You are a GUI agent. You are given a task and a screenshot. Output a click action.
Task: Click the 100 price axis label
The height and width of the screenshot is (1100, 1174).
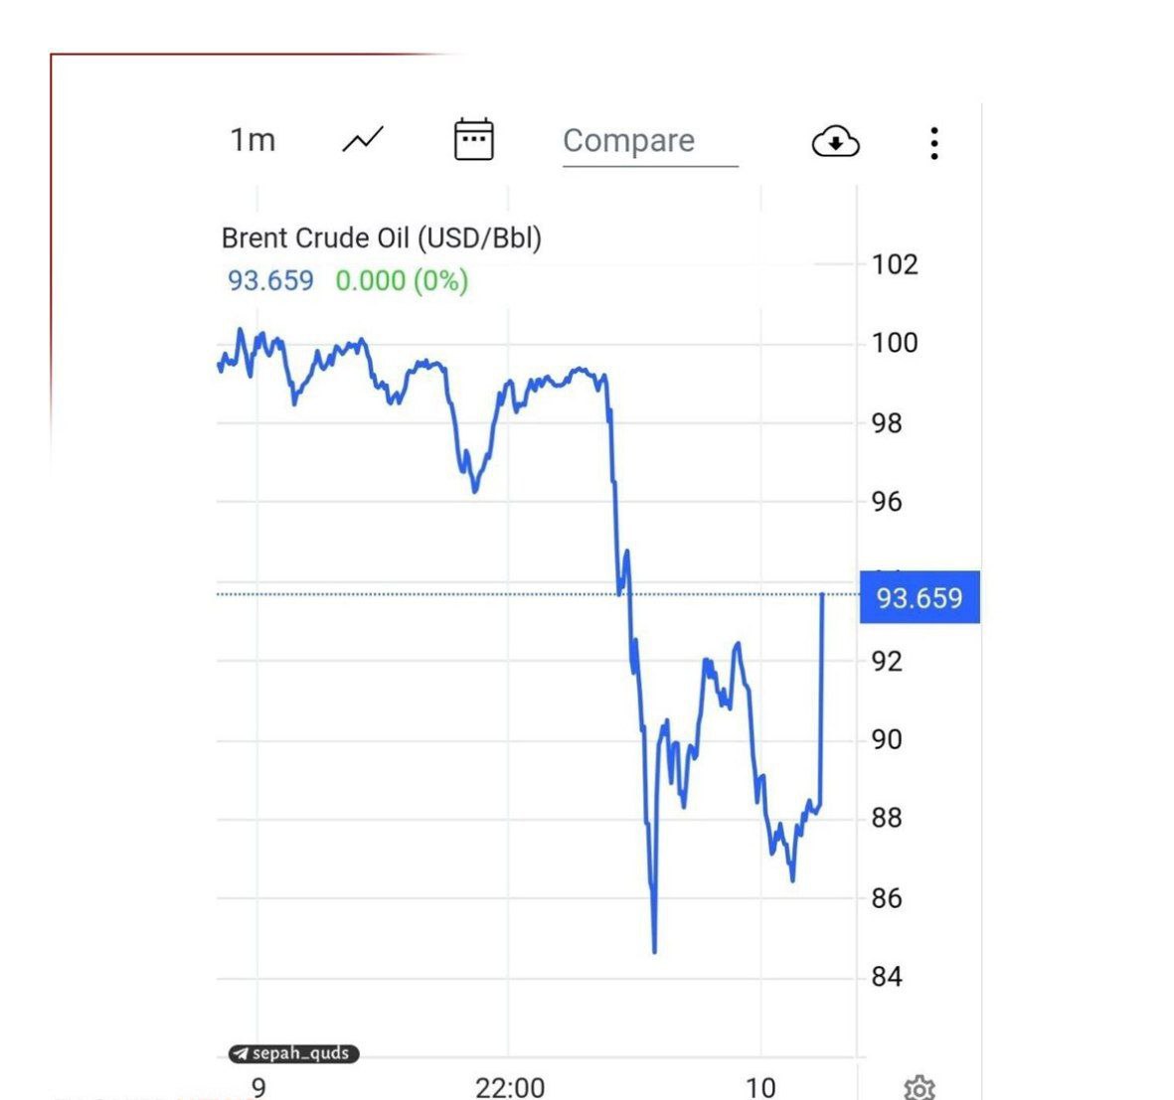pyautogui.click(x=895, y=343)
